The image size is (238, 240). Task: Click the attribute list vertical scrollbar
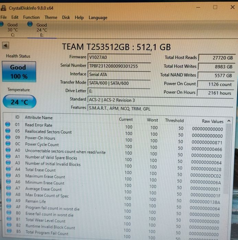tap(228, 159)
